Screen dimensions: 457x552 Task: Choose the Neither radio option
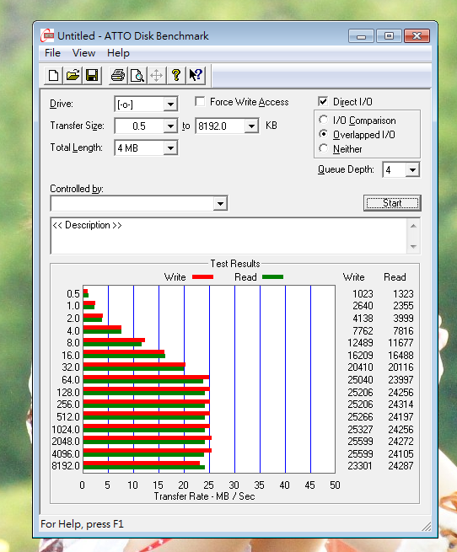[323, 148]
